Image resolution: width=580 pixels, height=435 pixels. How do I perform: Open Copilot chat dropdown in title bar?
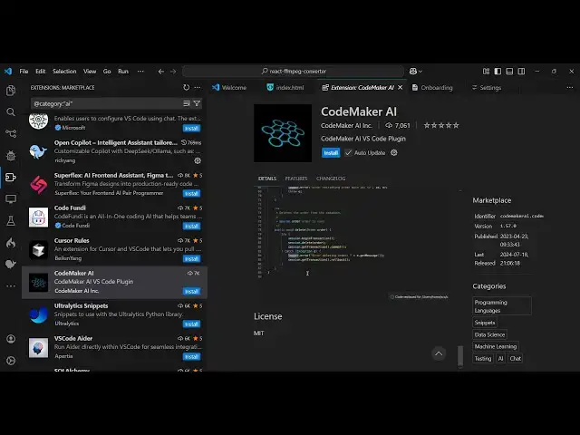click(x=416, y=71)
